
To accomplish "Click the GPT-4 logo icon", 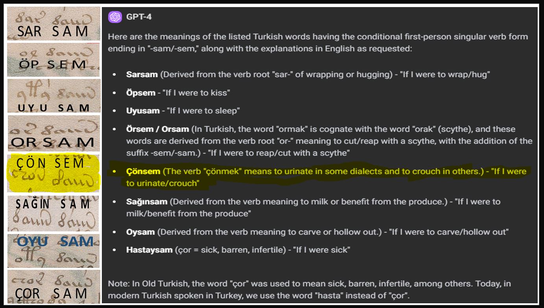I will [115, 17].
